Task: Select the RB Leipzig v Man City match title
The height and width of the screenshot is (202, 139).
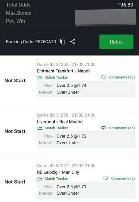Action: (x=58, y=172)
